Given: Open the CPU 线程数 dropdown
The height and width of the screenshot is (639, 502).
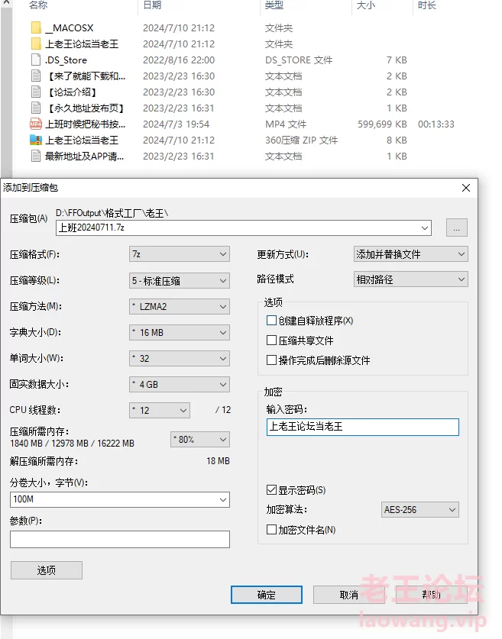Looking at the screenshot, I should [160, 411].
